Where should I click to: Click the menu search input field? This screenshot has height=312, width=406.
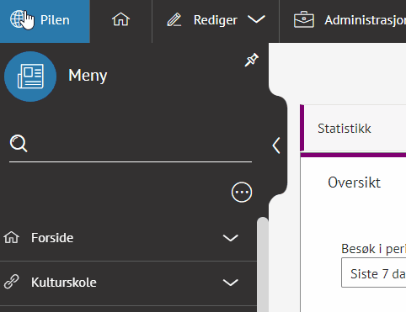(x=139, y=144)
